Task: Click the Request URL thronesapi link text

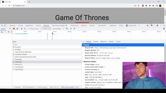Action: point(110,48)
